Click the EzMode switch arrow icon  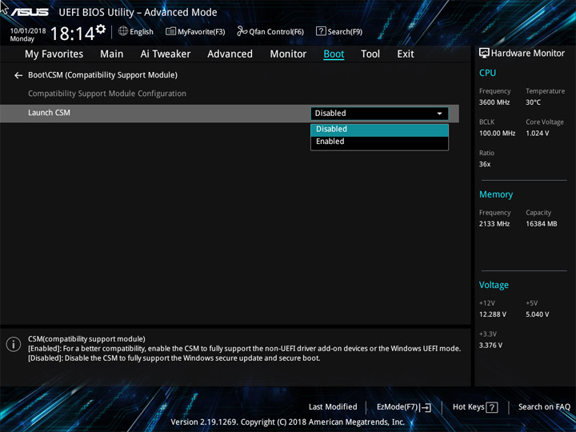click(425, 407)
